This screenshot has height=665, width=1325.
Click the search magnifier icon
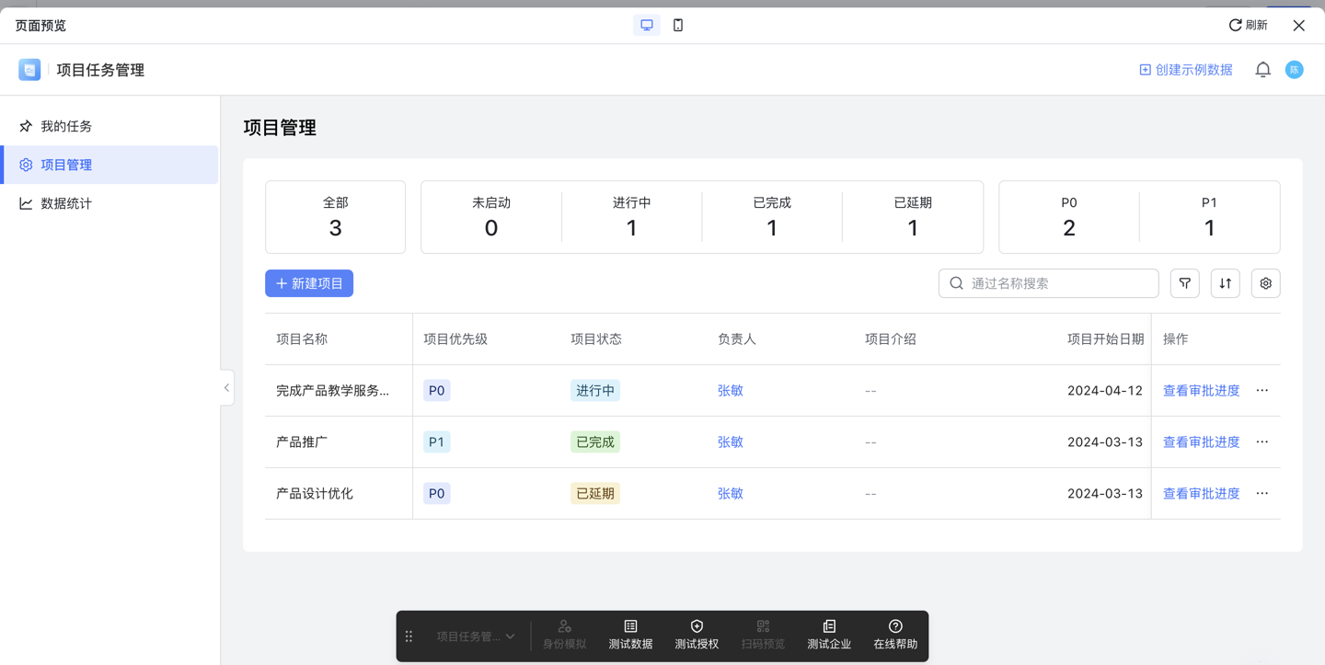click(x=956, y=283)
